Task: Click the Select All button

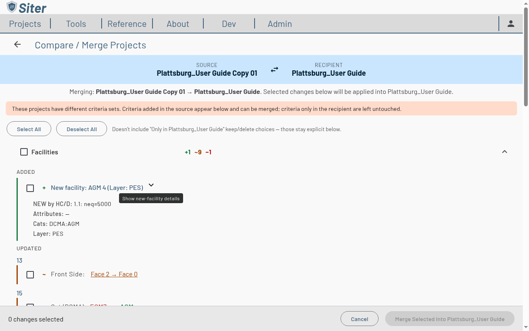Action: pos(29,129)
